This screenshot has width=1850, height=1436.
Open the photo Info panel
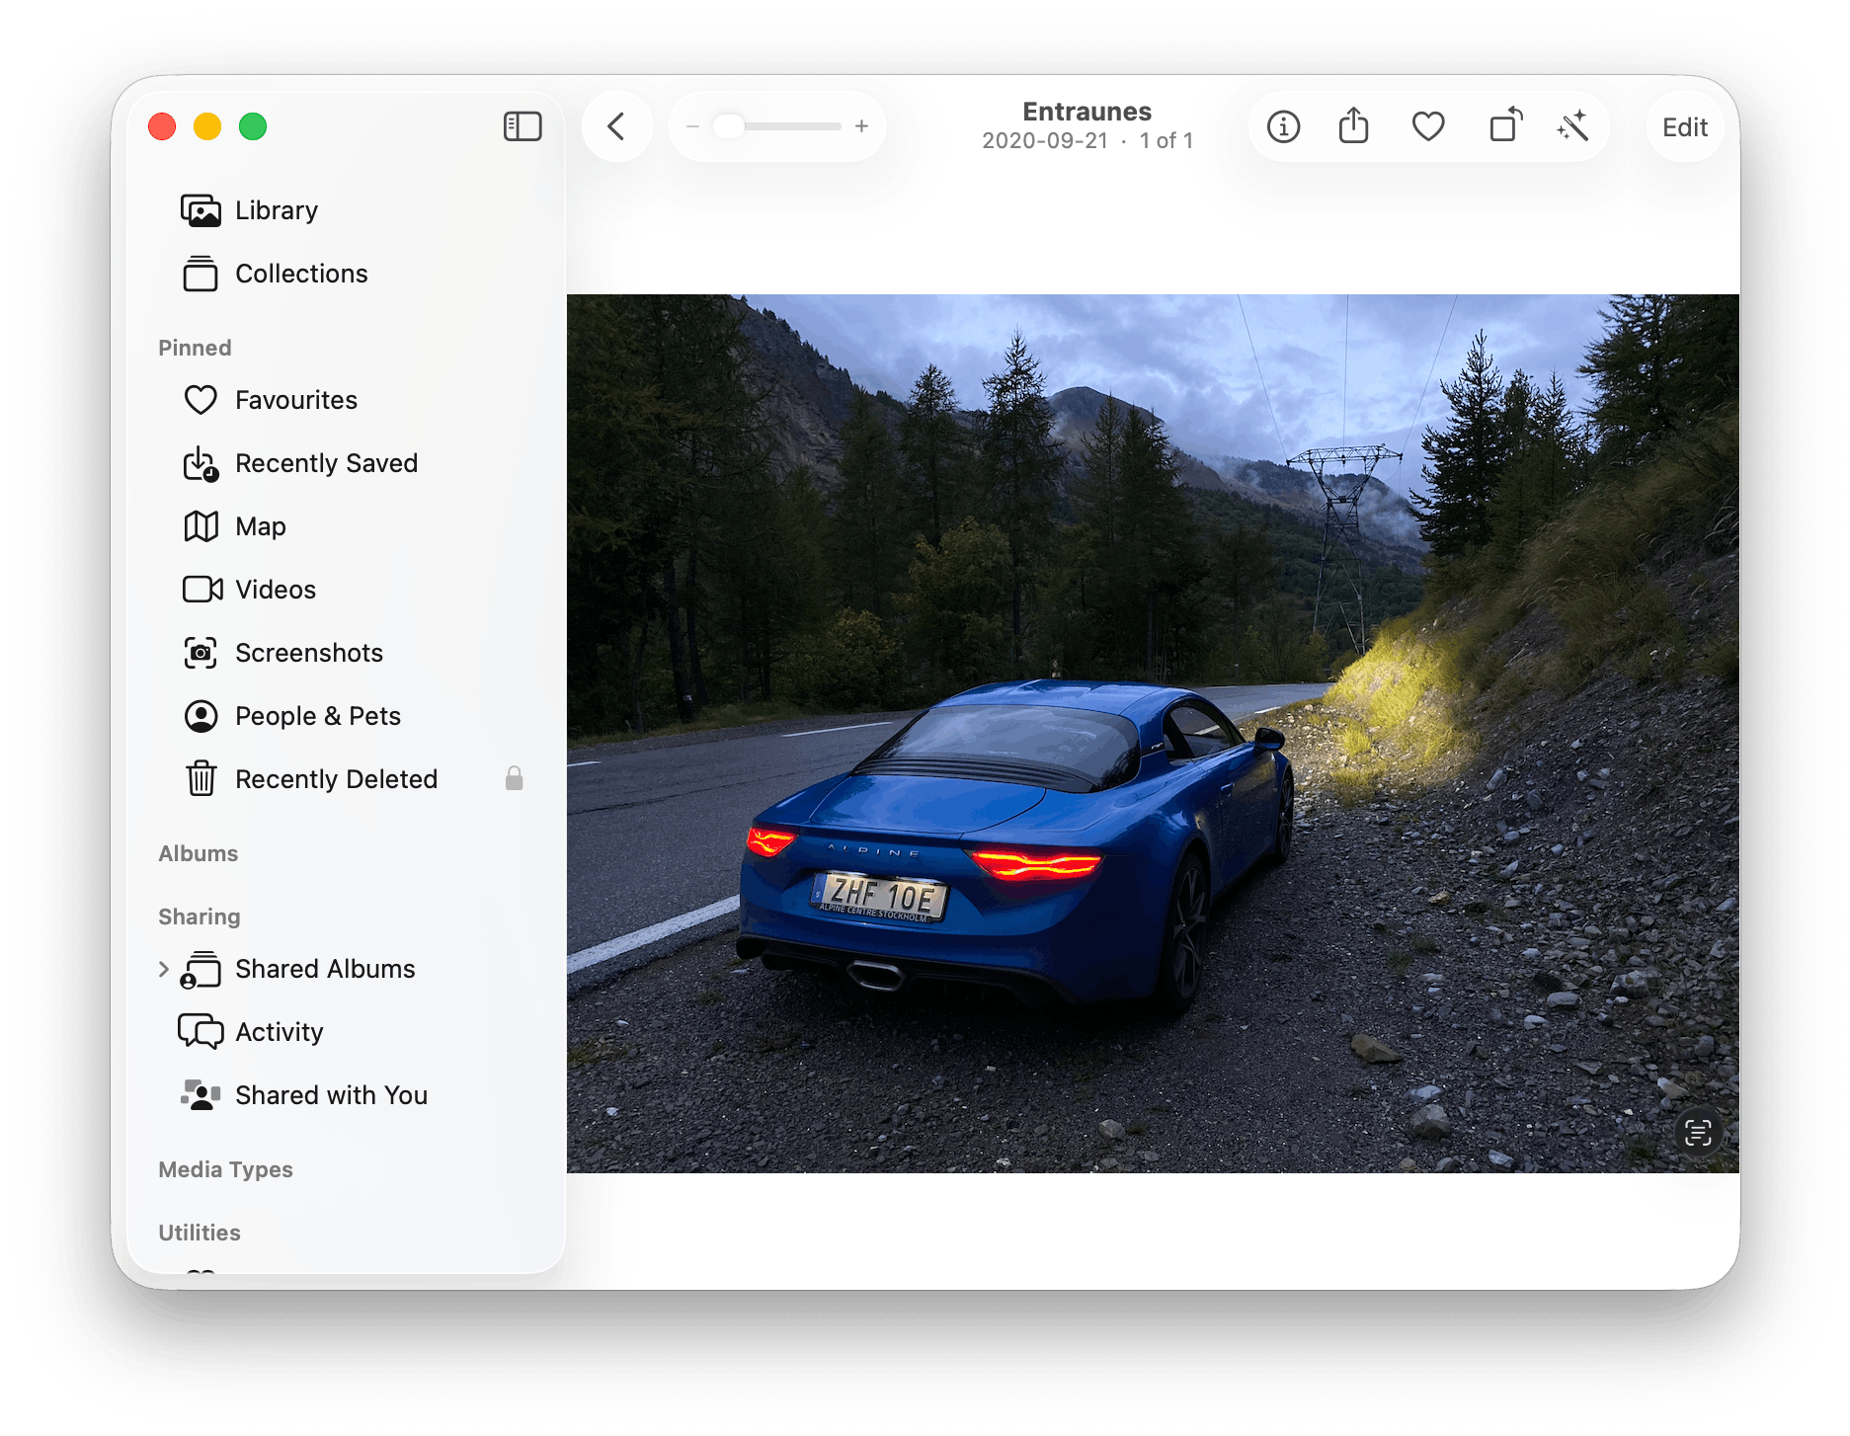(x=1283, y=127)
